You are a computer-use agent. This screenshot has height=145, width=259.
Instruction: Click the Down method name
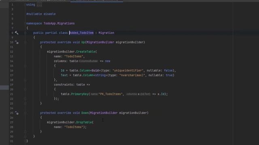pos(85,113)
